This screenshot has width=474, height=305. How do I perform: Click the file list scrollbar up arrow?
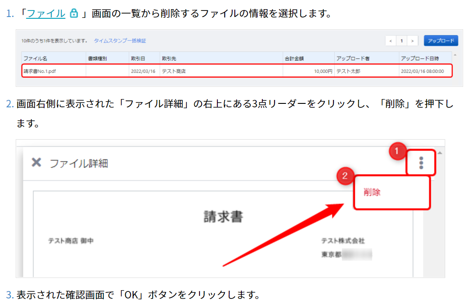[x=455, y=55]
